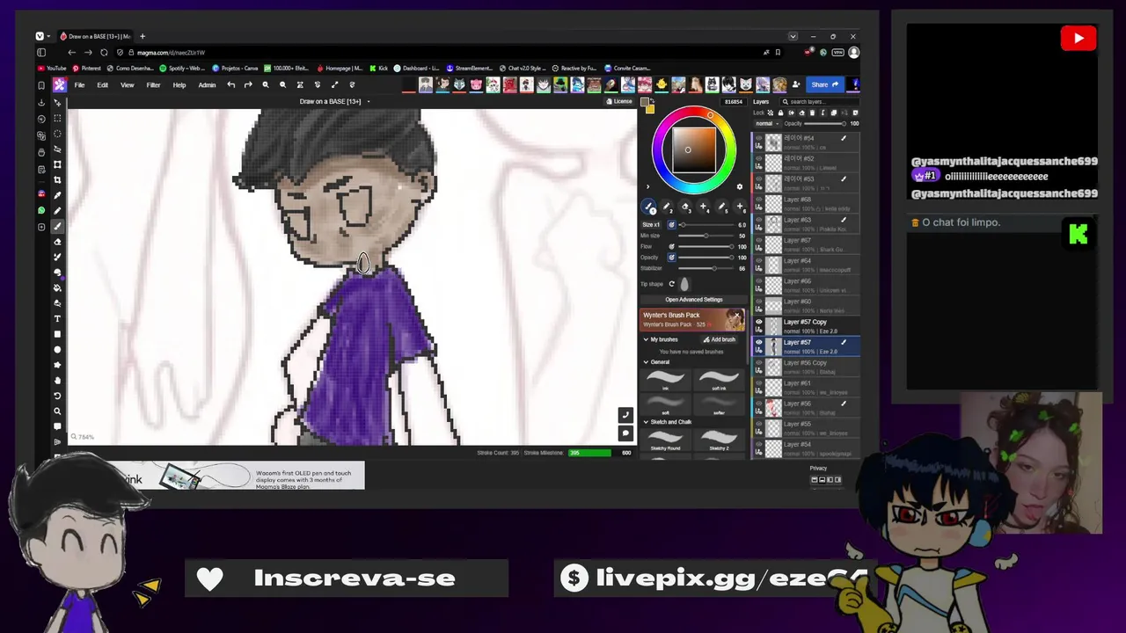The image size is (1126, 633).
Task: Click the Undo arrow
Action: tap(230, 84)
